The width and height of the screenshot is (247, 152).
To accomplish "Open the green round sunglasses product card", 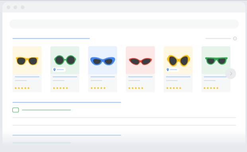I will [65, 69].
